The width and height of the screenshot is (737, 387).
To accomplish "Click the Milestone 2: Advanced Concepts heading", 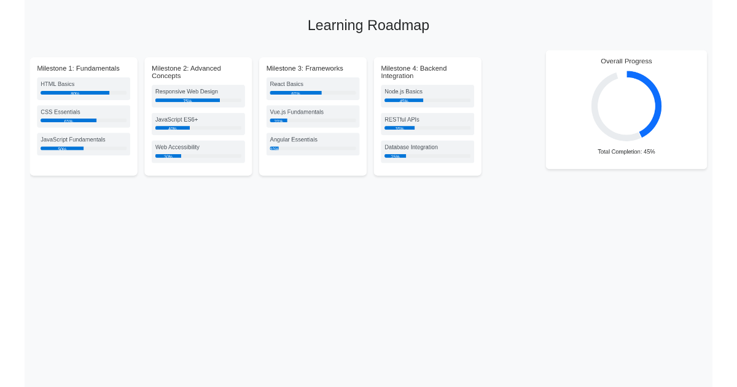I will tap(185, 72).
